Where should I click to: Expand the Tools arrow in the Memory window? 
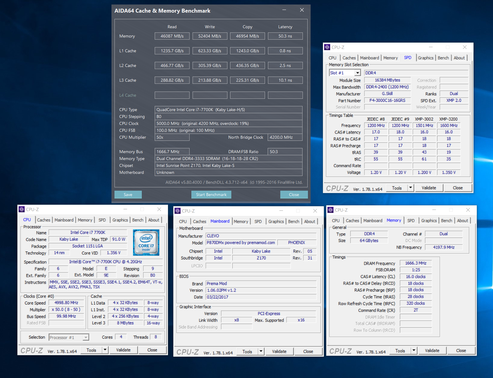414,351
